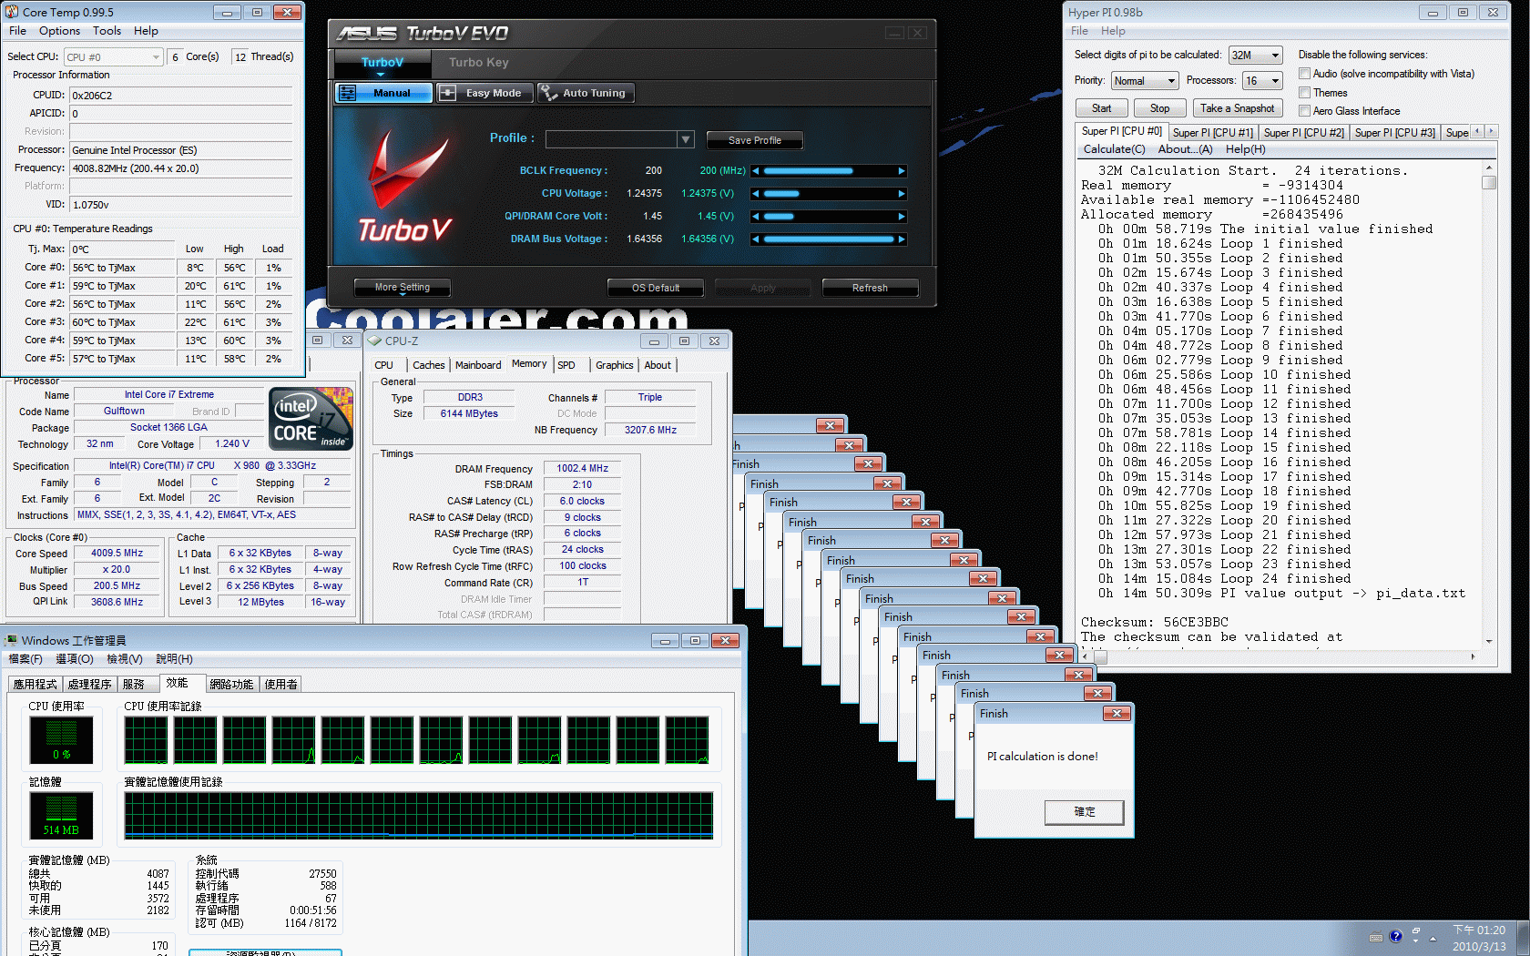Click the Auto Tuning wrench icon
Viewport: 1530px width, 956px height.
pos(548,93)
